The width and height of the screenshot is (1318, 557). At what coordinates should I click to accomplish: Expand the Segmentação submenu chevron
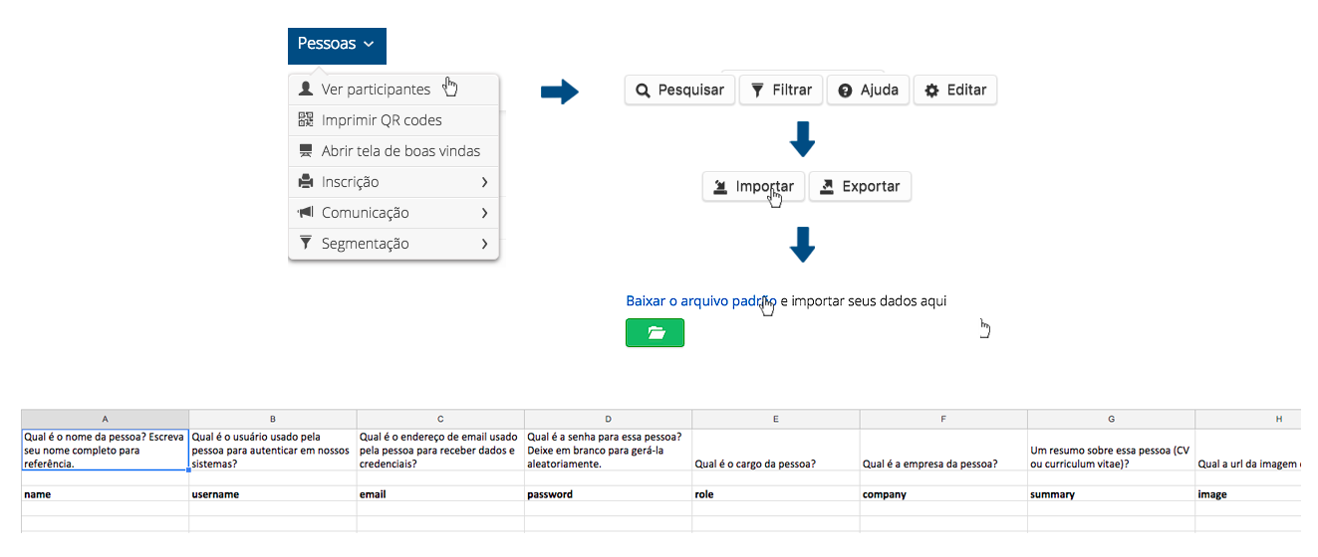click(x=484, y=244)
